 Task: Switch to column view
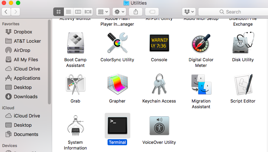point(78,12)
